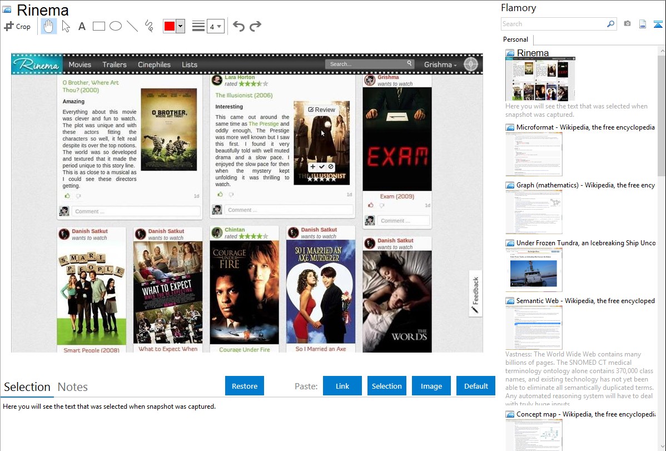Like The Illusionist review with thumbs-up
The height and width of the screenshot is (451, 666).
(x=220, y=194)
